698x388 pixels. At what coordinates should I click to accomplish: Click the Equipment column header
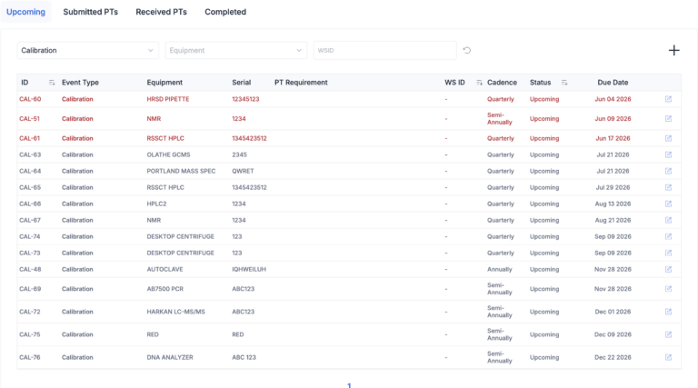(x=165, y=83)
